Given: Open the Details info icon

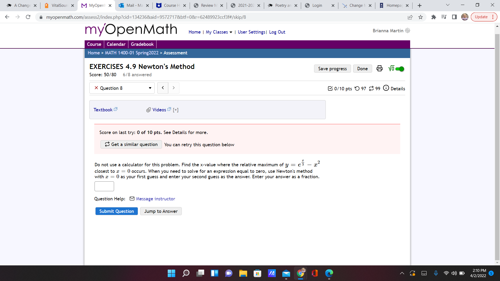Looking at the screenshot, I should [x=386, y=88].
